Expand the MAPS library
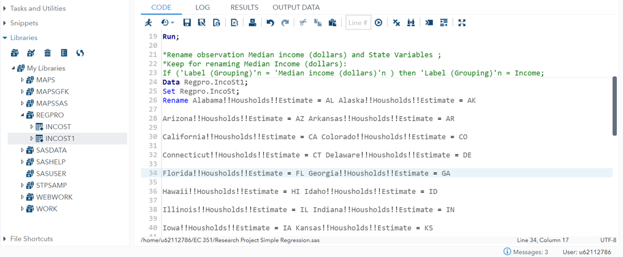 click(22, 80)
